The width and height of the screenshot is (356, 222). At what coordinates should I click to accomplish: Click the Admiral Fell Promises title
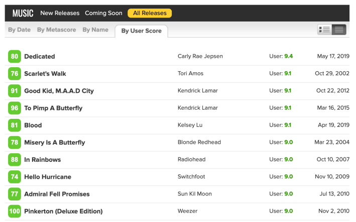coord(57,194)
